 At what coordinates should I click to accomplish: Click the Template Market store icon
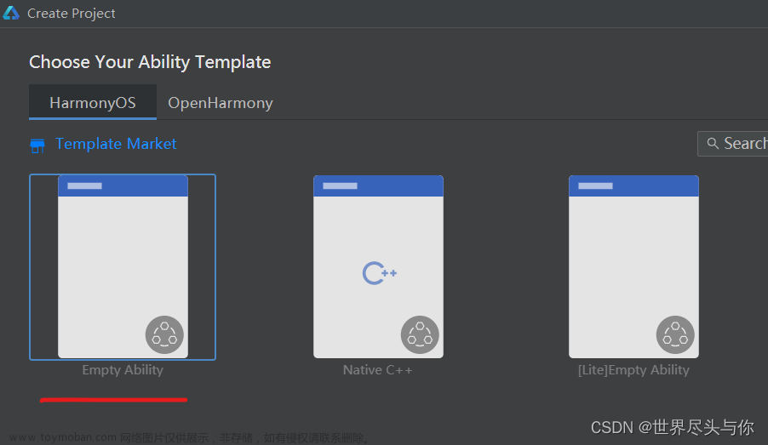[37, 145]
